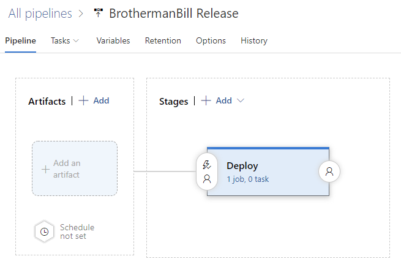Click the release pipeline icon beside title

click(x=98, y=13)
